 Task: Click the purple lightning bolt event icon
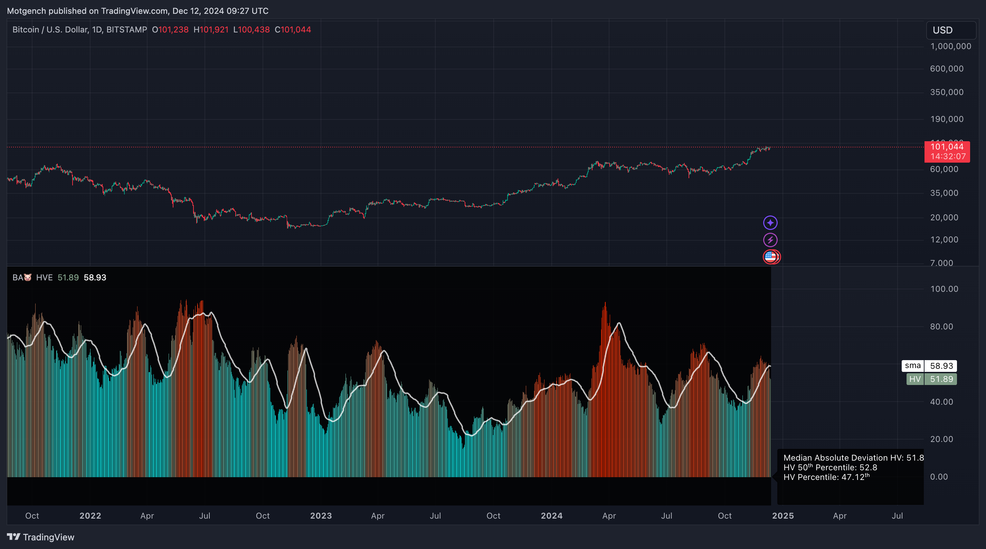pos(770,240)
